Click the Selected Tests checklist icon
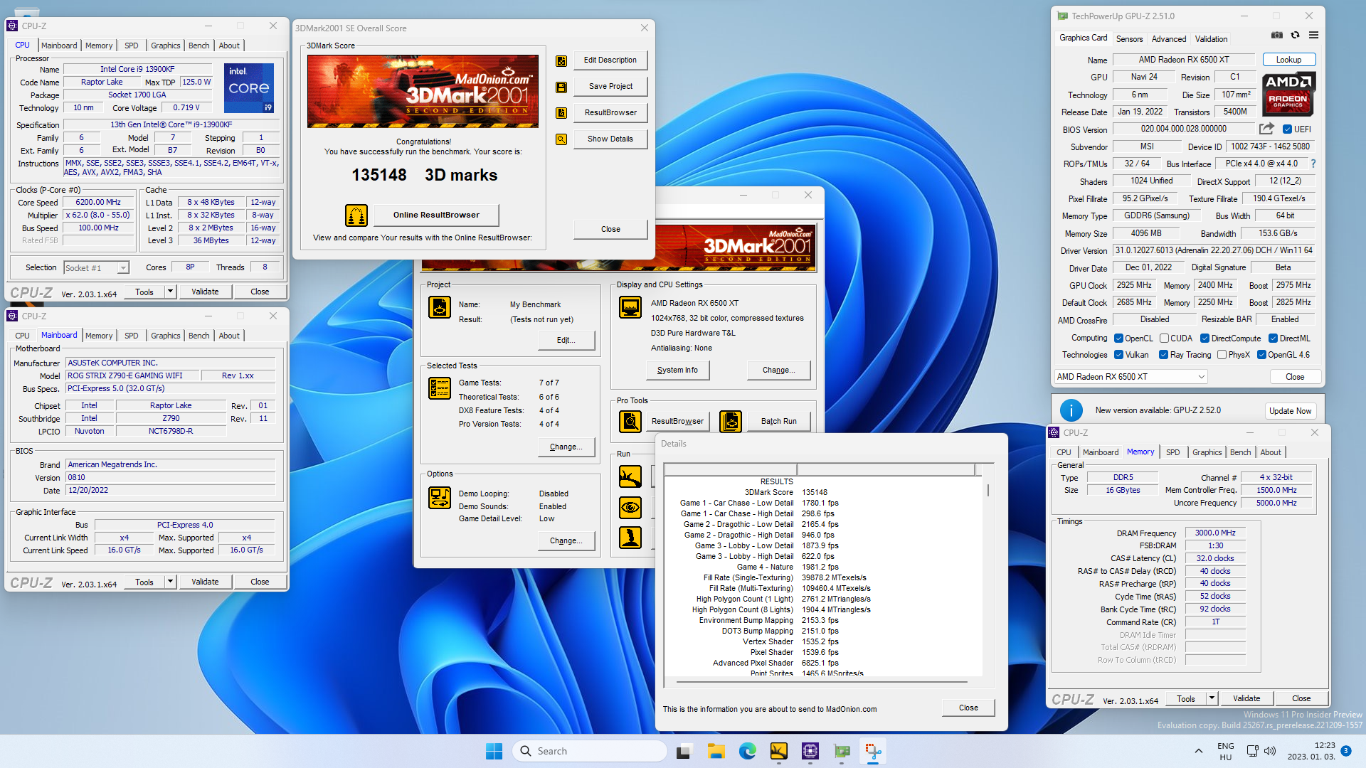 (x=440, y=388)
